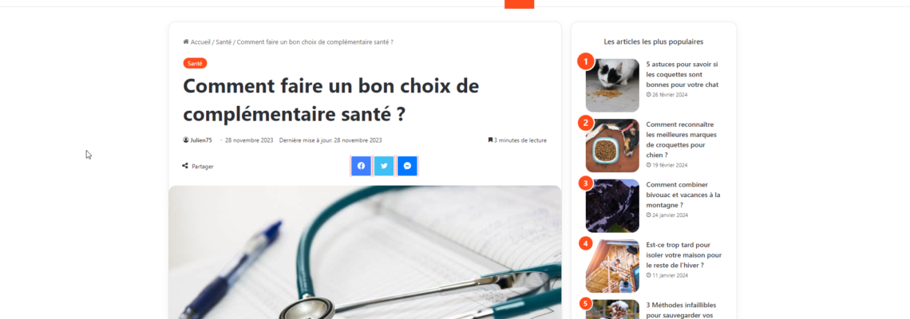Click the home icon in breadcrumb
This screenshot has width=910, height=319.
[x=186, y=41]
